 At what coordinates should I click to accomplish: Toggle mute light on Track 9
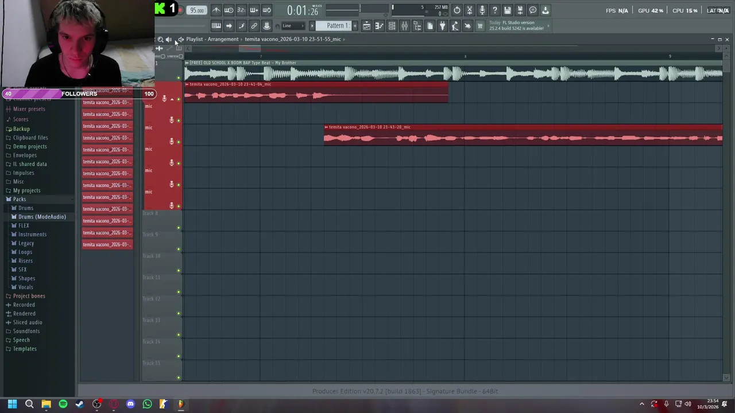coord(178,249)
